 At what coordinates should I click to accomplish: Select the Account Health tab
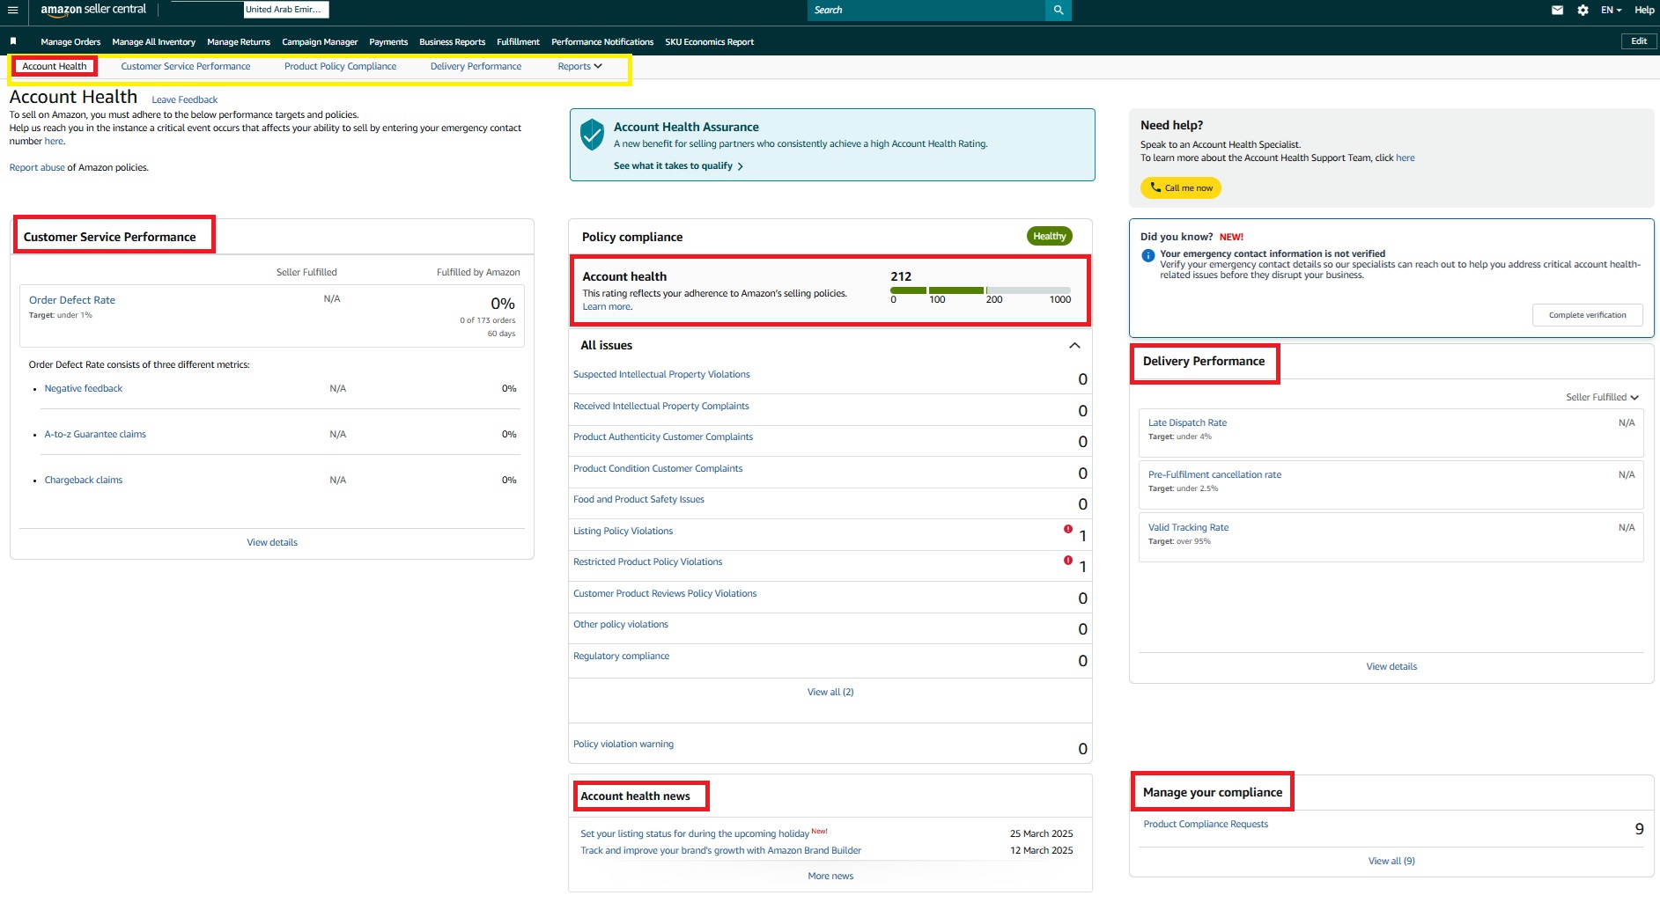(x=55, y=66)
